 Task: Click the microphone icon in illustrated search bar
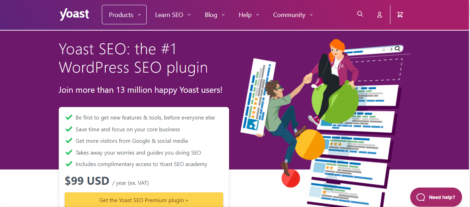pyautogui.click(x=391, y=49)
